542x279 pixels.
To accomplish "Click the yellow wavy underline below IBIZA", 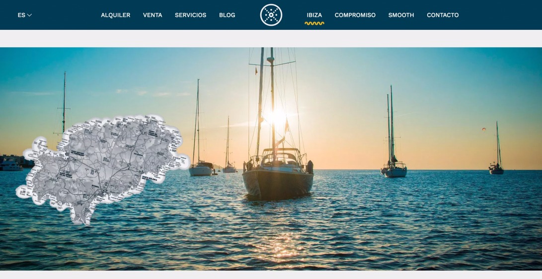I will coord(314,23).
